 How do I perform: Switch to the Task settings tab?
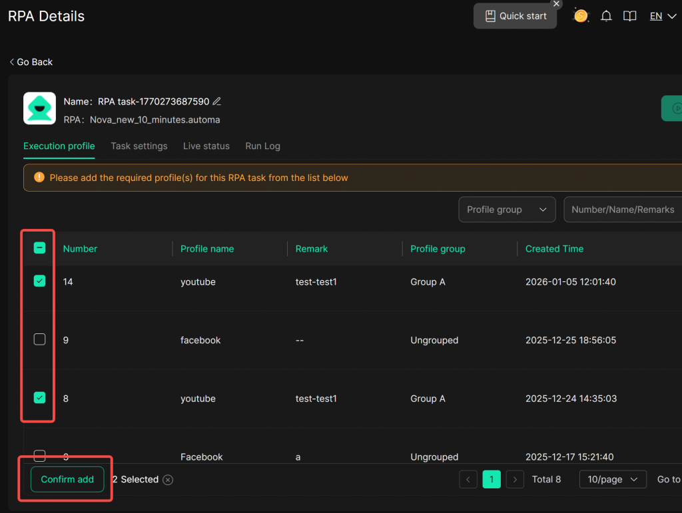tap(139, 146)
